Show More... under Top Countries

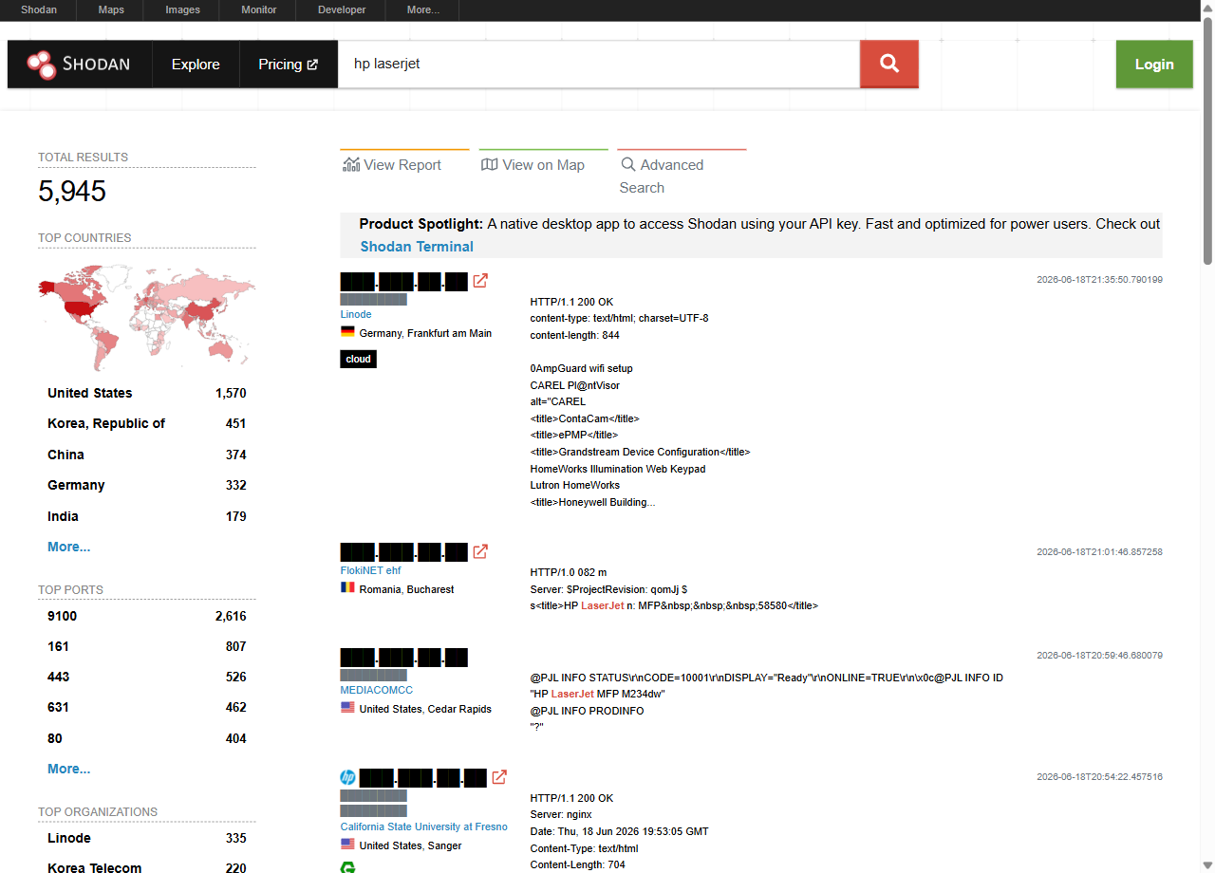(x=69, y=547)
